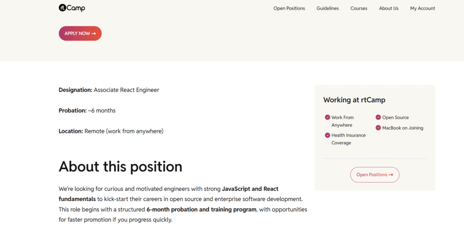Click the About this position heading
This screenshot has width=464, height=236.
pyautogui.click(x=121, y=166)
